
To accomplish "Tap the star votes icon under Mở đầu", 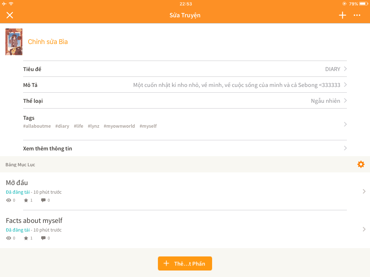I will coord(26,200).
